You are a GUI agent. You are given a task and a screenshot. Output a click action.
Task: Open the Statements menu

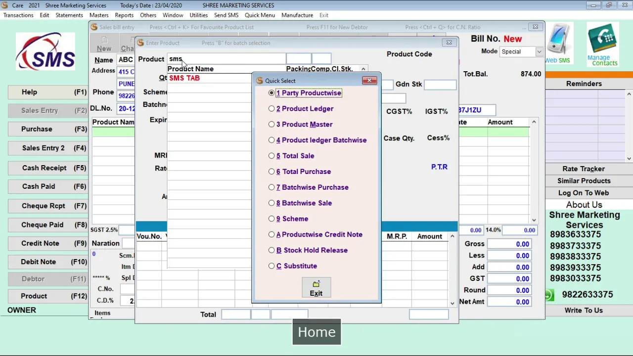[69, 15]
